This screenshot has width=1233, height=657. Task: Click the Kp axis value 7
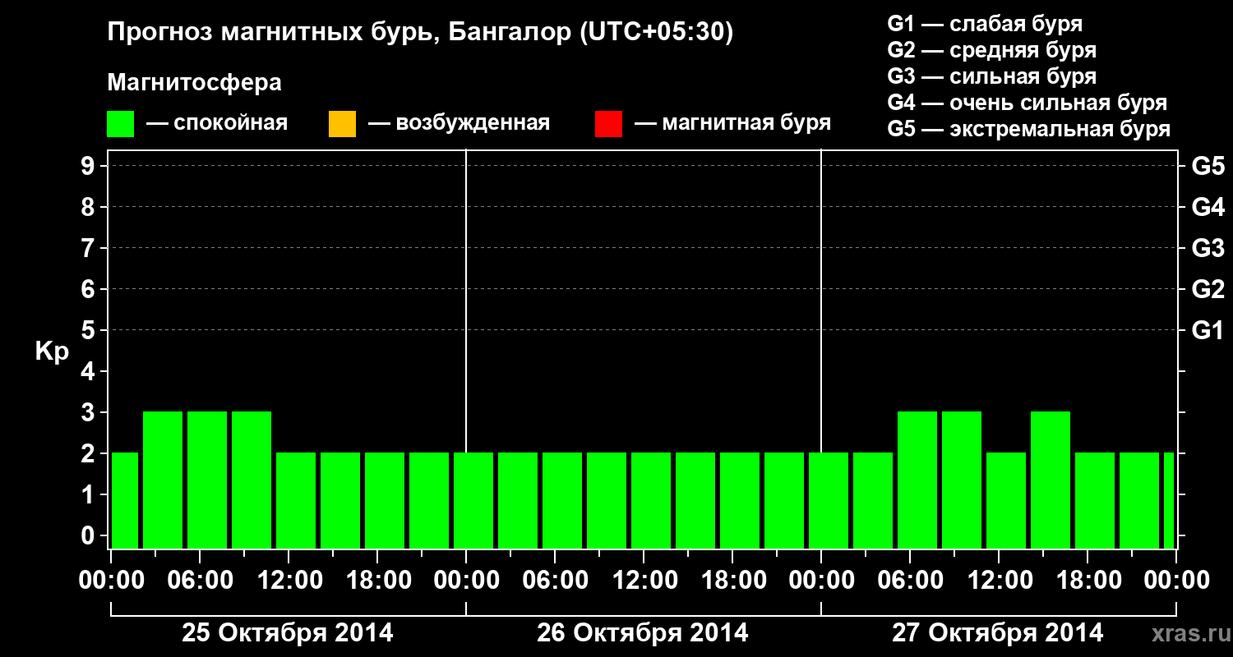[x=90, y=248]
